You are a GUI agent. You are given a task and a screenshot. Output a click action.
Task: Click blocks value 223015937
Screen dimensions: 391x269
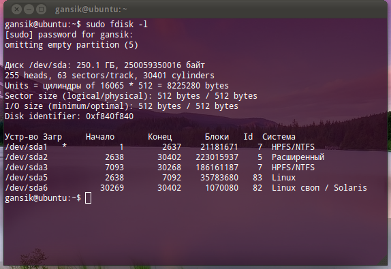click(217, 157)
